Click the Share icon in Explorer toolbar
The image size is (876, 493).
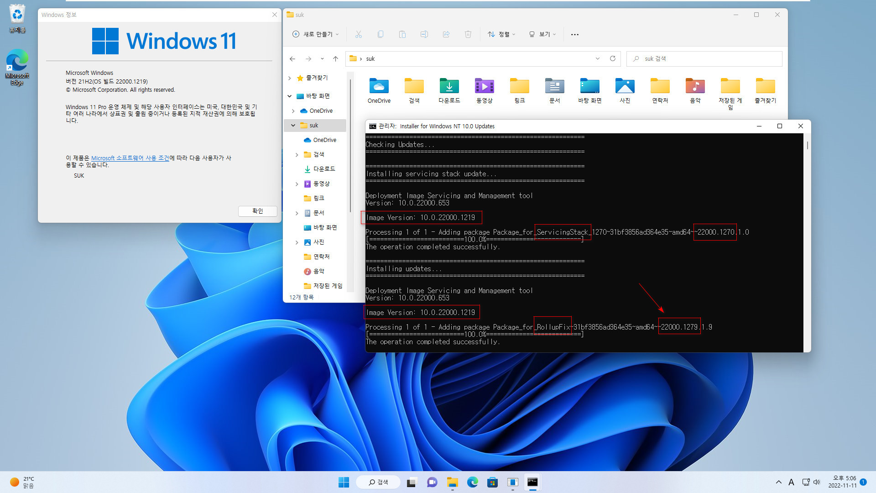tap(446, 34)
